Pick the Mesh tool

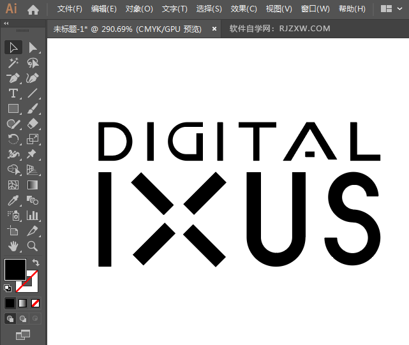(x=13, y=185)
